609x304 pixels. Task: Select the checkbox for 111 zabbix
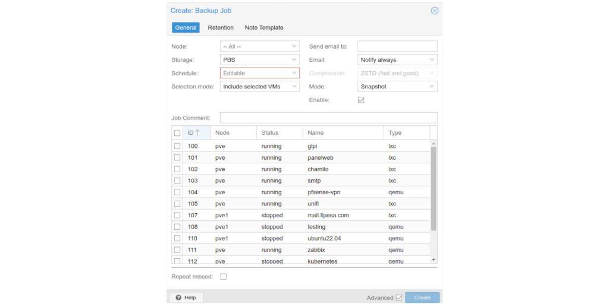click(177, 250)
